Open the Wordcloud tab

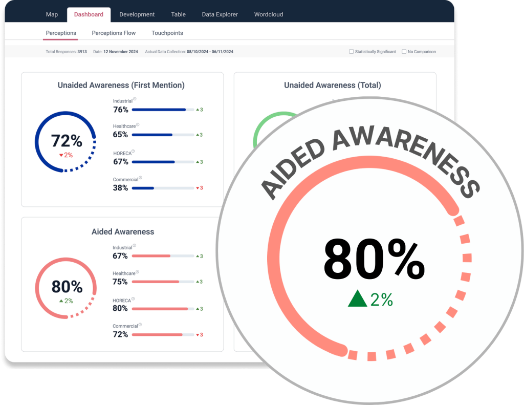[268, 14]
